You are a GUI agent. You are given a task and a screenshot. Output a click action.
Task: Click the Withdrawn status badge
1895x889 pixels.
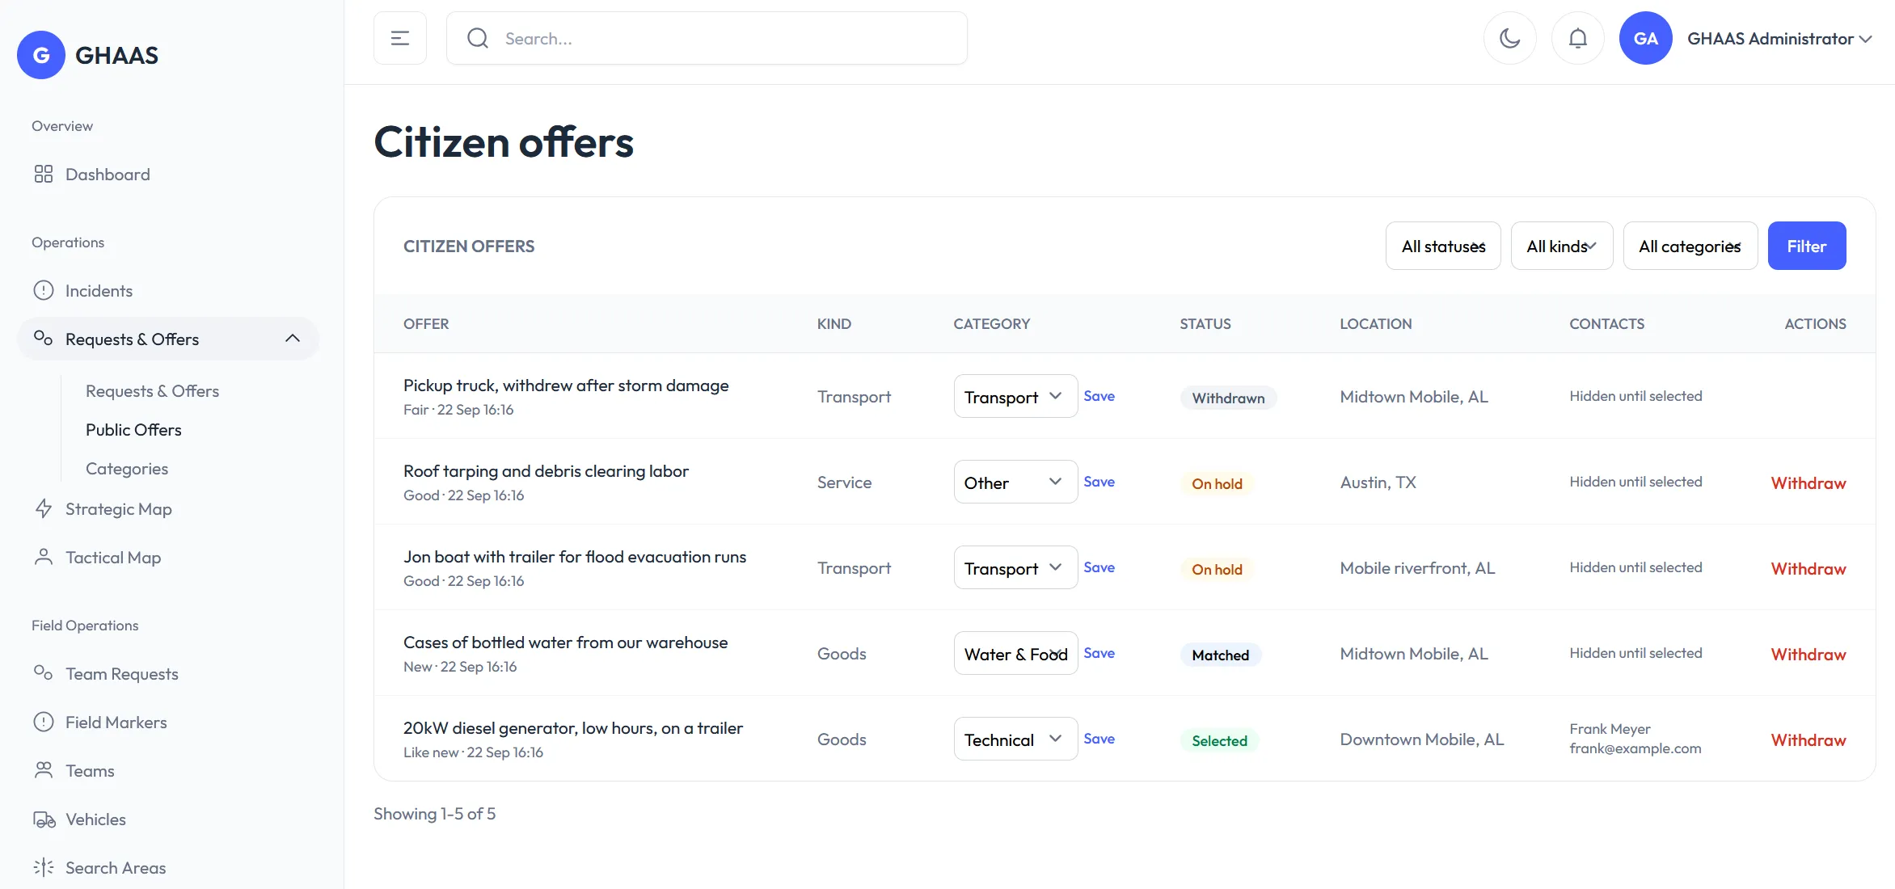tap(1228, 398)
